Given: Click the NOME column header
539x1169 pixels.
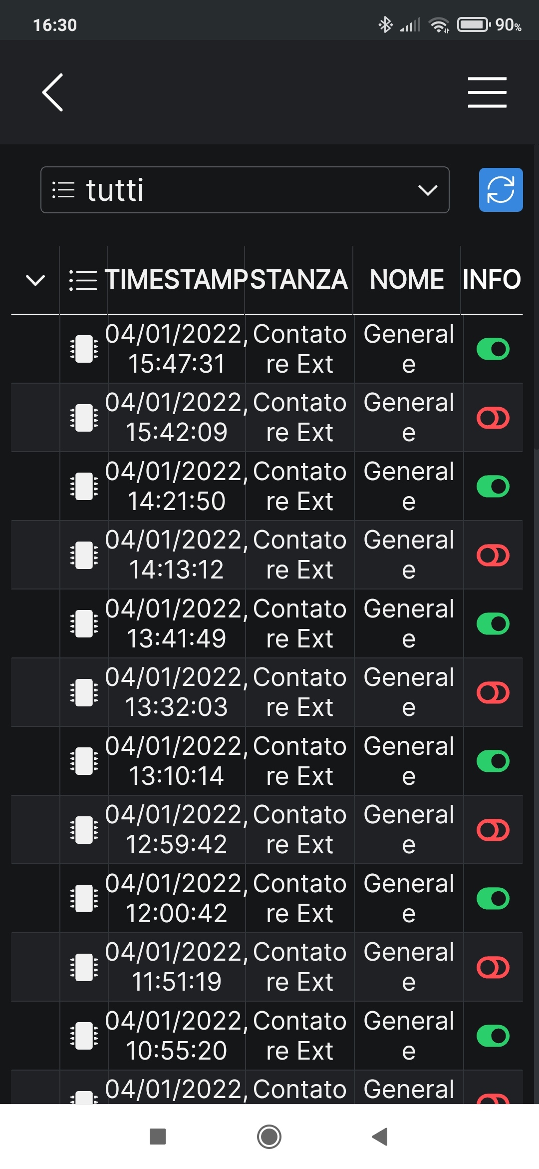Looking at the screenshot, I should click(407, 279).
